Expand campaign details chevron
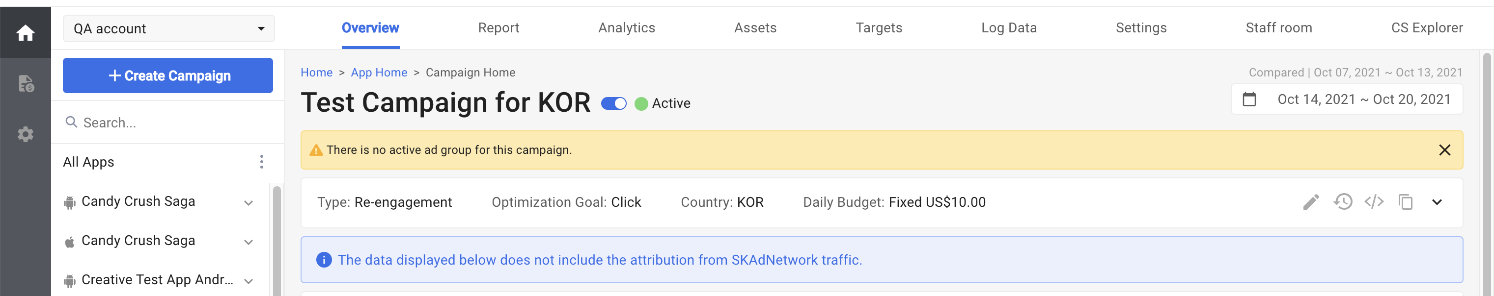This screenshot has height=296, width=1494. (1437, 202)
